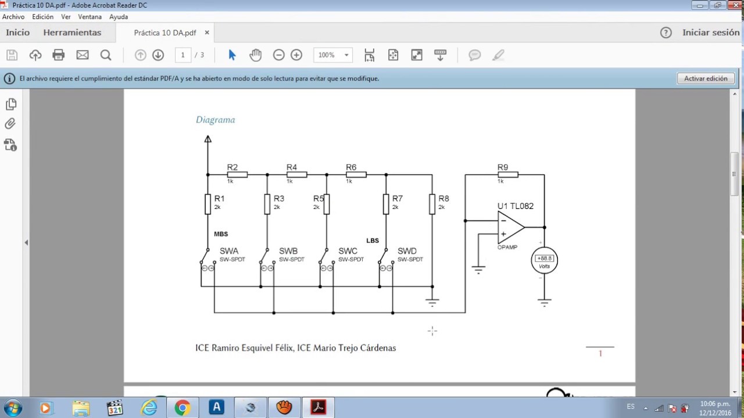The width and height of the screenshot is (744, 418).
Task: Click the info icon in the blue bar
Action: click(10, 78)
